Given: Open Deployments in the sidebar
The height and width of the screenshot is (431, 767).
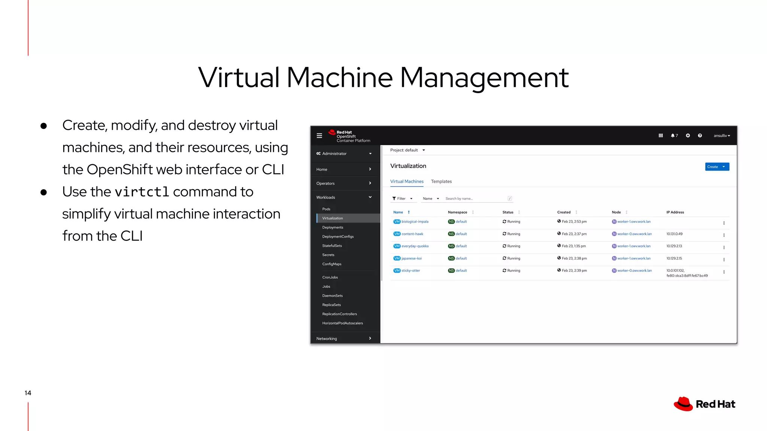Looking at the screenshot, I should (333, 227).
